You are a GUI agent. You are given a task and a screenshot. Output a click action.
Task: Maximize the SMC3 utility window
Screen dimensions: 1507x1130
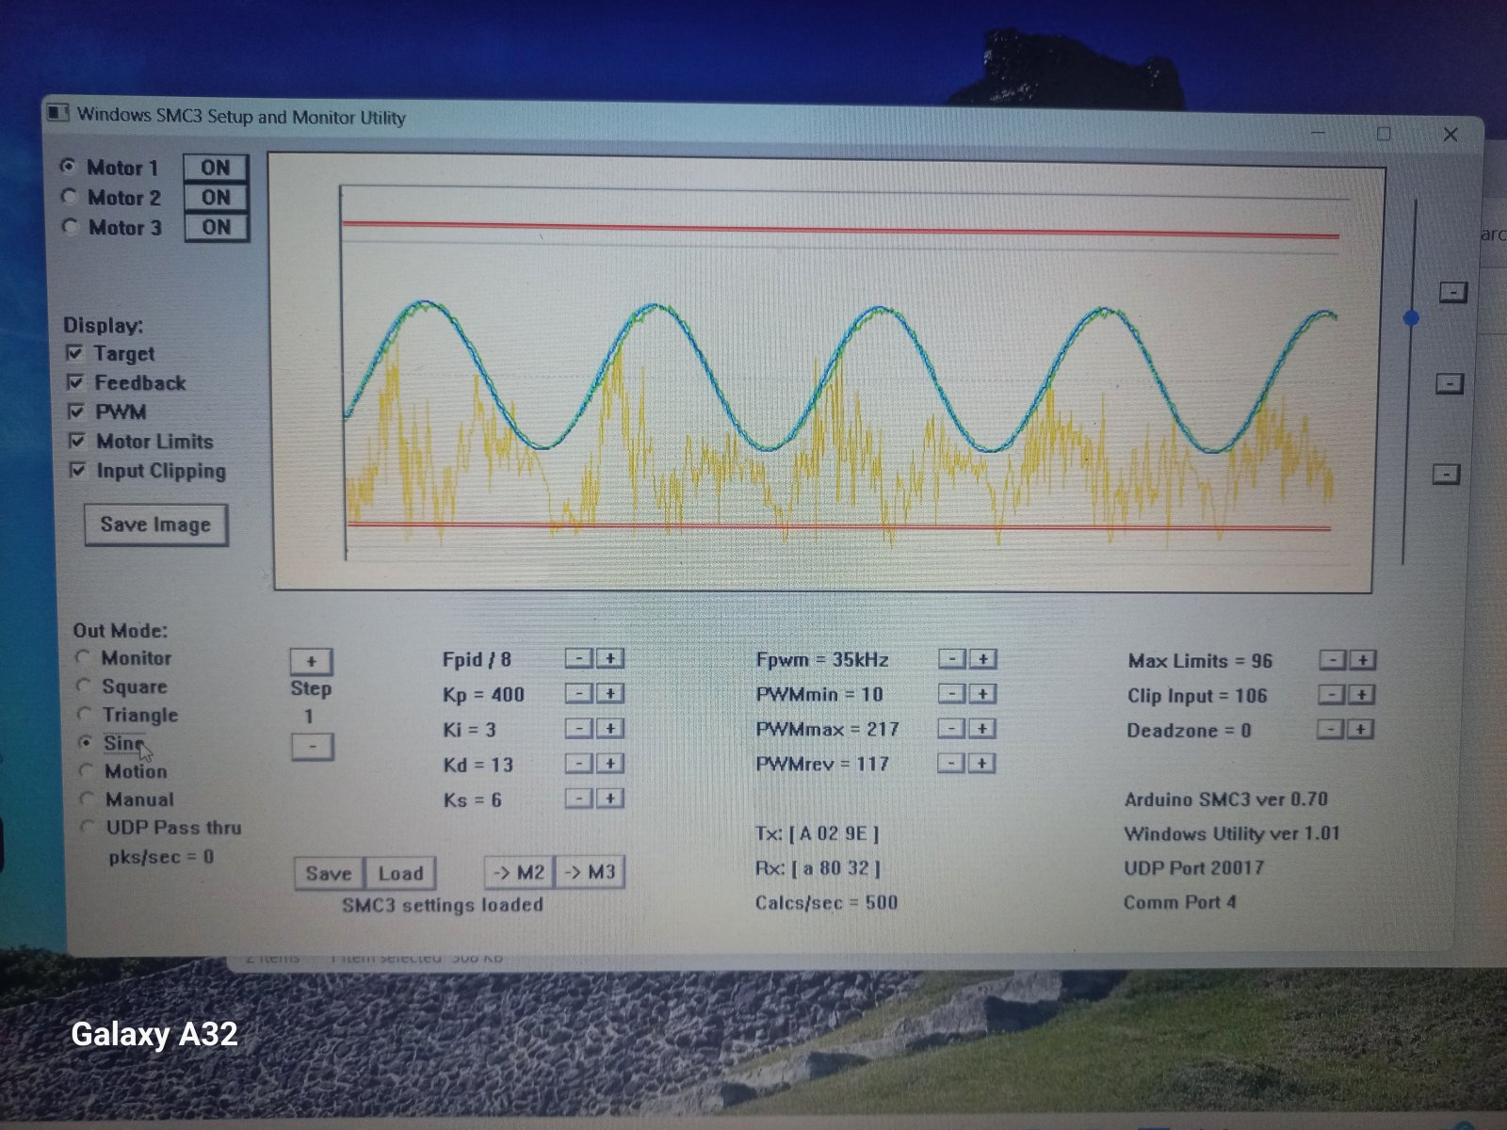pos(1384,134)
